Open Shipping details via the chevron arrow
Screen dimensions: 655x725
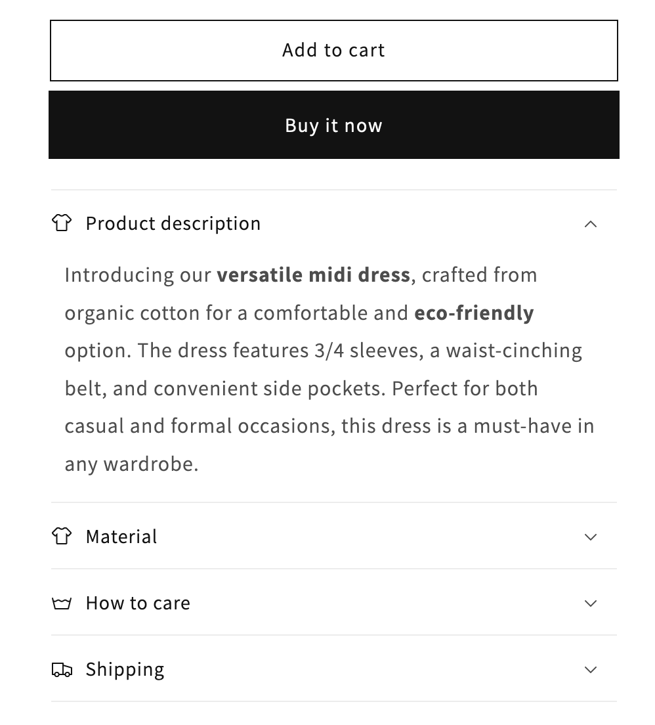591,670
